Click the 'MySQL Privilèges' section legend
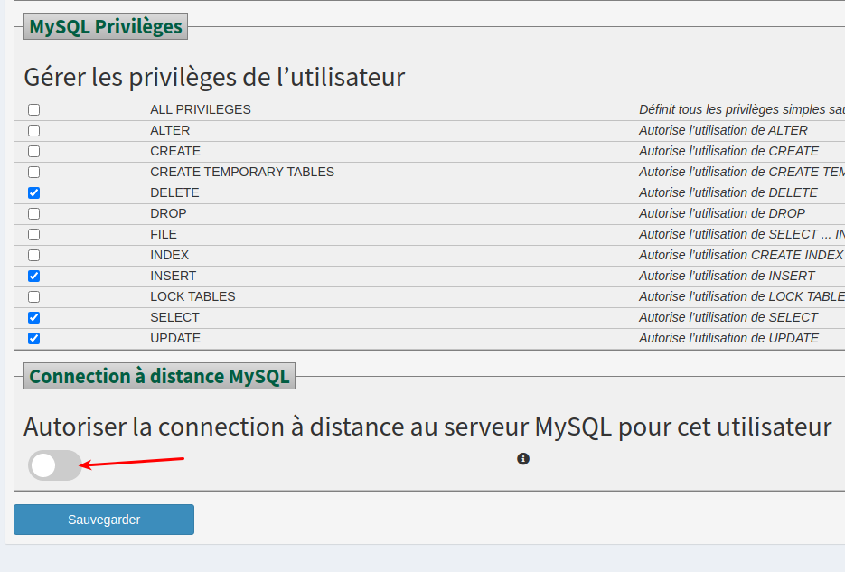 coord(106,26)
